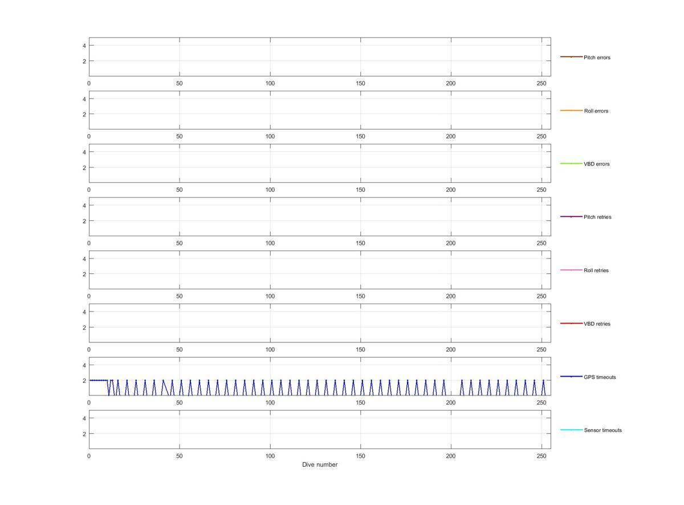
Task: Click the 2 y-axis tick of GPS timeouts plot
Action: [84, 381]
